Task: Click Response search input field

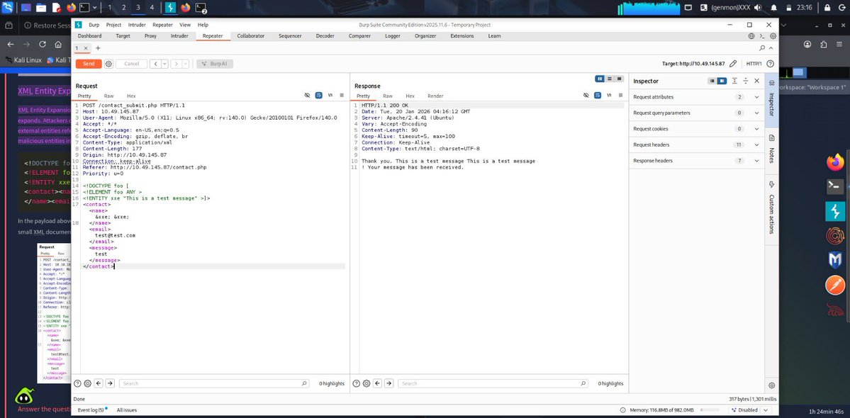Action: pyautogui.click(x=493, y=383)
